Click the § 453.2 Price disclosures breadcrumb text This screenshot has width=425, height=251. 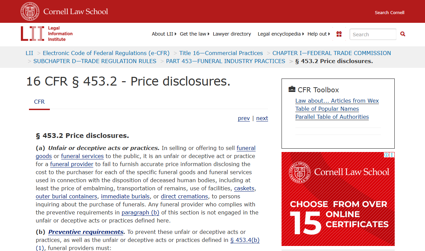334,61
